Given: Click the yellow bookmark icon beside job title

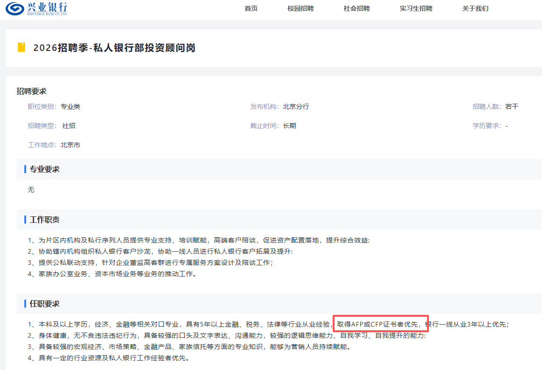Looking at the screenshot, I should click(21, 47).
